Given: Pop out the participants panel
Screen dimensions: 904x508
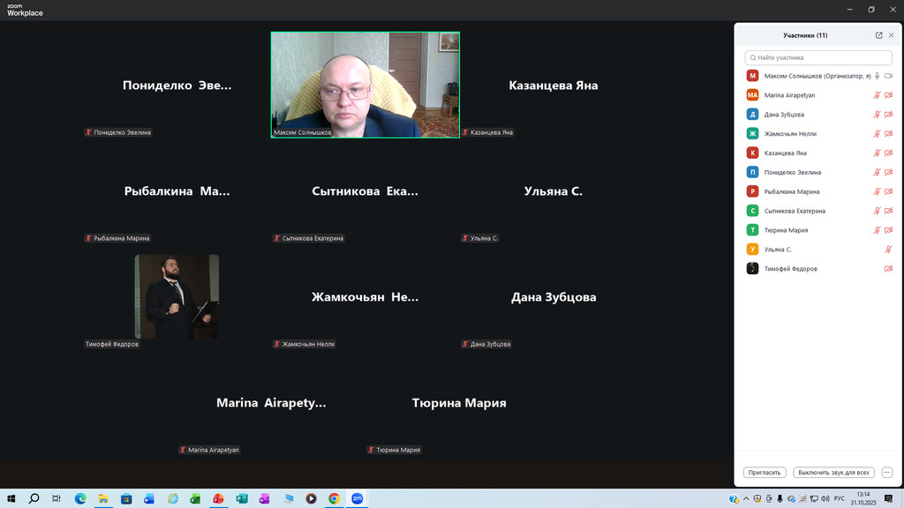Looking at the screenshot, I should 878,35.
